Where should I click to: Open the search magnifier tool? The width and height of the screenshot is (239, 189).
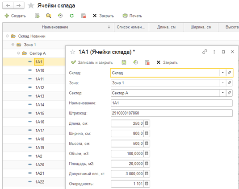[x=49, y=16]
